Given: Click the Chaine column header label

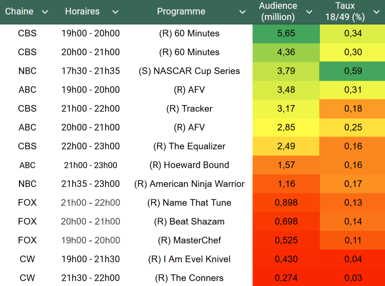Looking at the screenshot, I should click(x=19, y=12).
